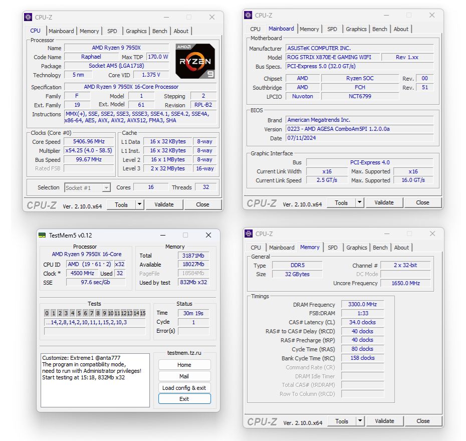Image resolution: width=466 pixels, height=441 pixels.
Task: Select About tab in Mainboard window
Action: (x=401, y=29)
